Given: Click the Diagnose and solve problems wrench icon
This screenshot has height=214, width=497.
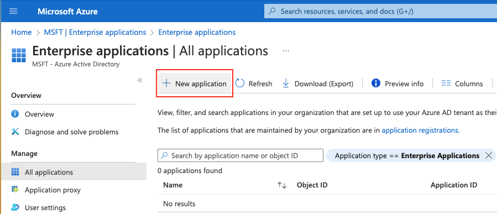Looking at the screenshot, I should point(15,132).
